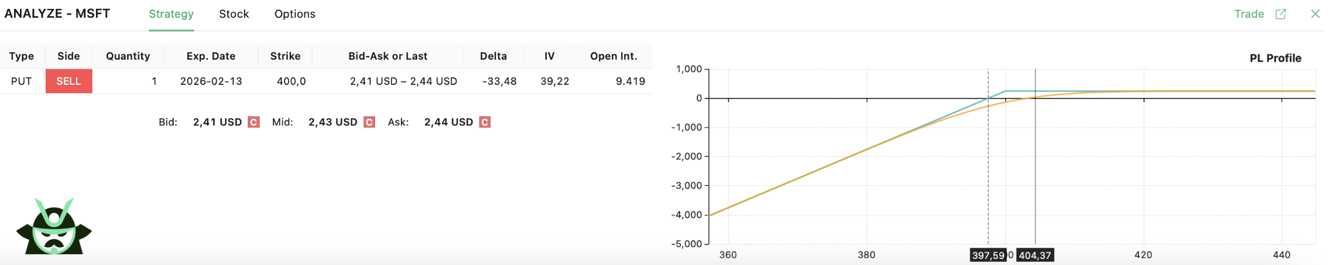Click the red C icon next to Bid price
Viewport: 1332px width, 265px height.
point(254,122)
